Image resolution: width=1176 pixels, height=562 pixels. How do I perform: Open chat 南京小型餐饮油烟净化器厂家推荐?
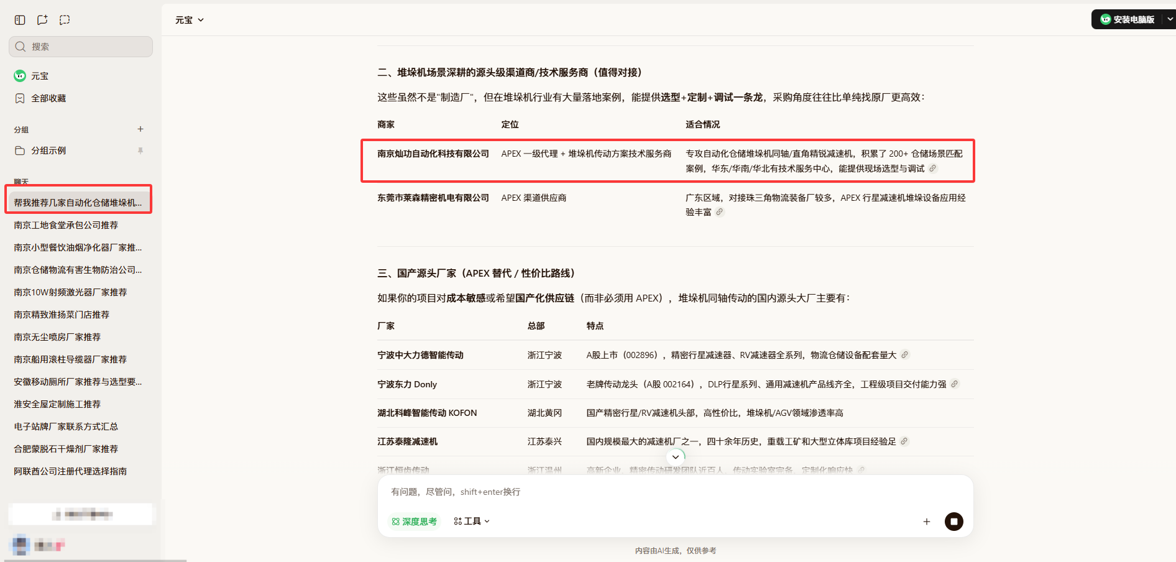click(78, 247)
